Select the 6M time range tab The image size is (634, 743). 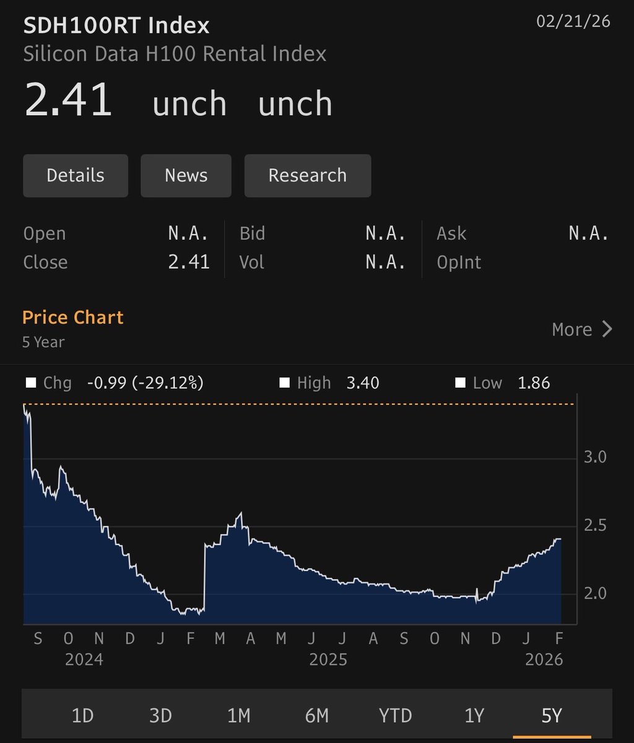(x=316, y=716)
